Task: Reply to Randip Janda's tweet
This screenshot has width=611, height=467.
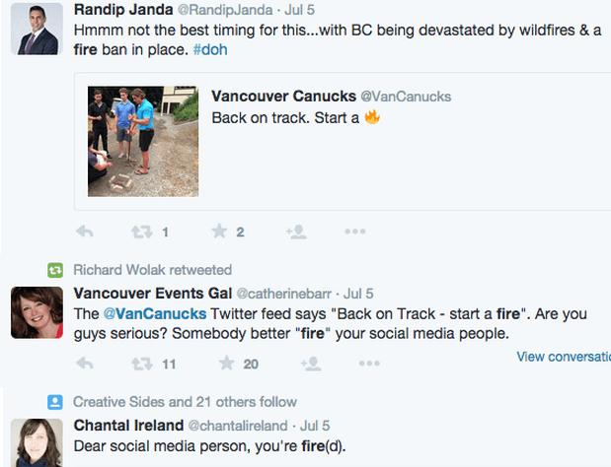Action: [85, 232]
